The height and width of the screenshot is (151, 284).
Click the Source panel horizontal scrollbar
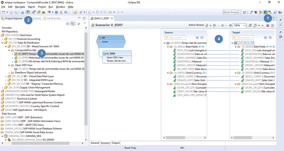click(x=175, y=138)
